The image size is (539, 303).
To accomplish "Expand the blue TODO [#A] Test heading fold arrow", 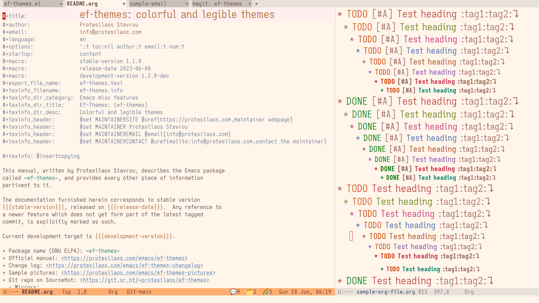I will [x=507, y=51].
